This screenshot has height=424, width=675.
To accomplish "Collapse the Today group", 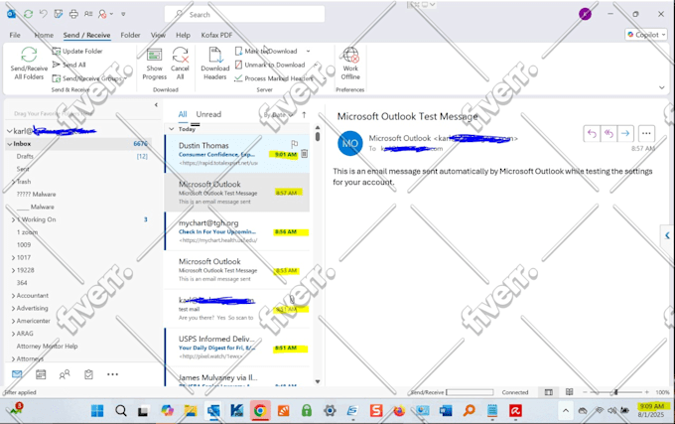I will coord(172,129).
